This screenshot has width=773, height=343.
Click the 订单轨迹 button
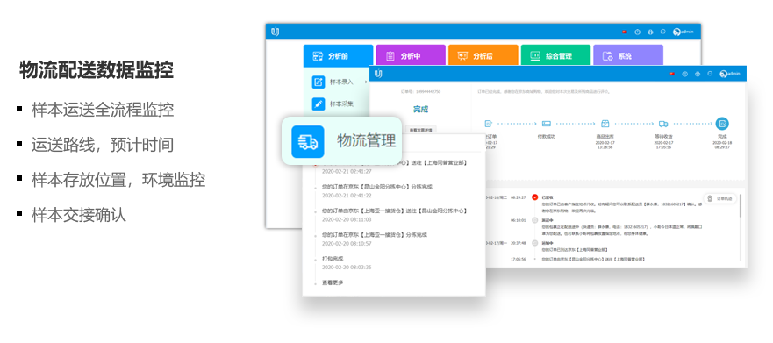[719, 198]
